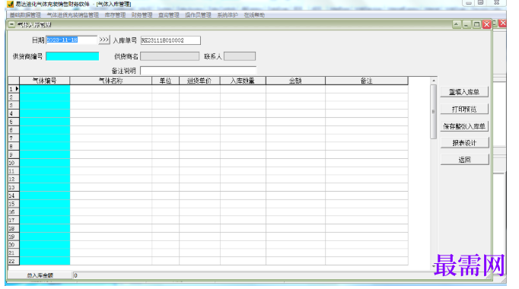Viewport: 519px width, 289px height.
Task: Click the 进货单价 column header
Action: point(199,81)
